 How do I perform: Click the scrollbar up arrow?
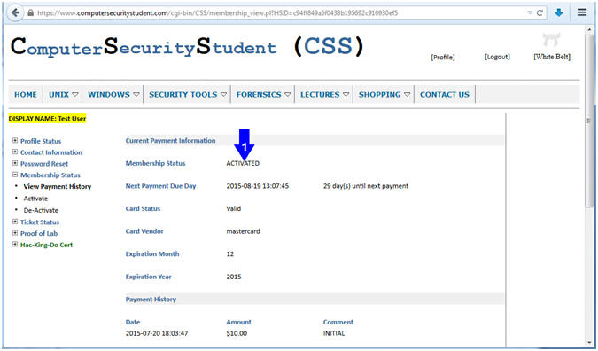[589, 29]
